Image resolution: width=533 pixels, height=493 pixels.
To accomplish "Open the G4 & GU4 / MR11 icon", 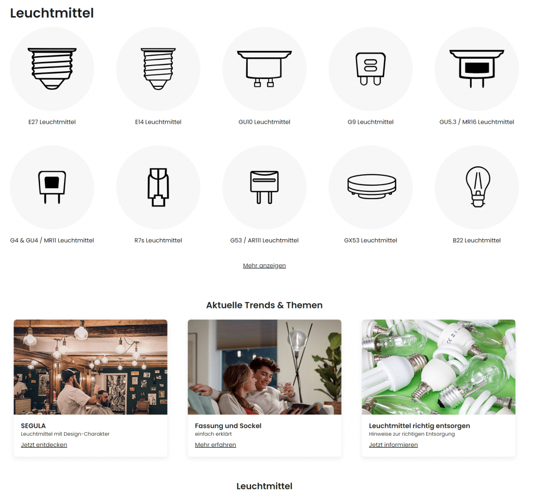I will (52, 187).
